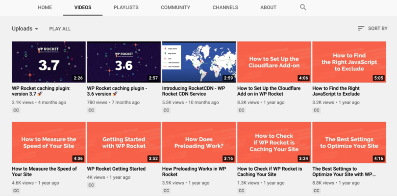Click the 2:59 duration badge
This screenshot has height=196, width=397.
[x=228, y=78]
